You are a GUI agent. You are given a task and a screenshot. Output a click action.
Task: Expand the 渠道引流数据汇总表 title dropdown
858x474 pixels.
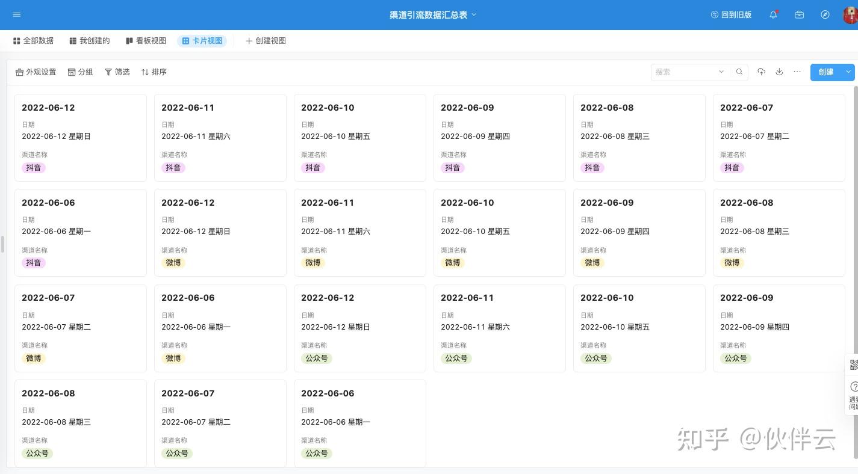474,14
